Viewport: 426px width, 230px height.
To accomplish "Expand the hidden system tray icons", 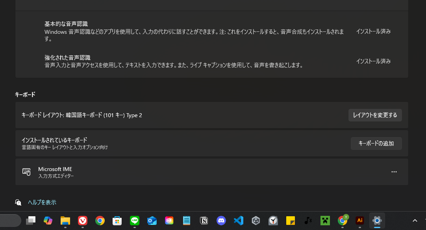I will (x=415, y=221).
